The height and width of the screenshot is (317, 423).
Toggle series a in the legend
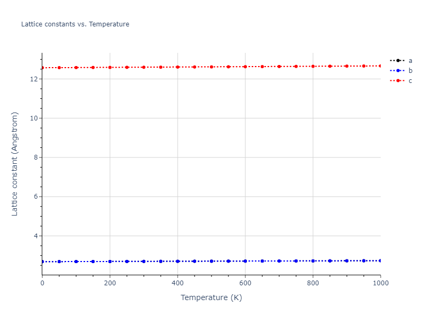click(410, 60)
